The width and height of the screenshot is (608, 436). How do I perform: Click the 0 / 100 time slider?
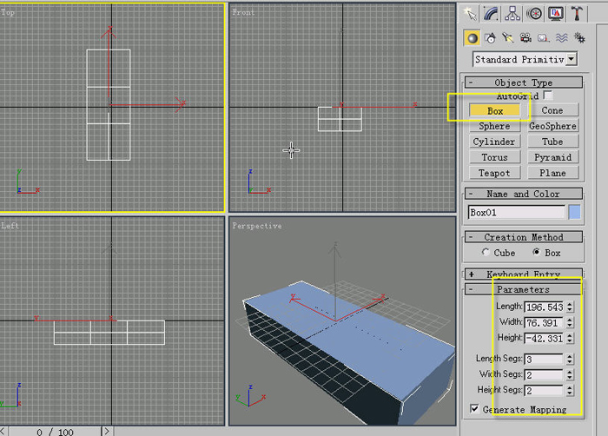click(x=55, y=432)
